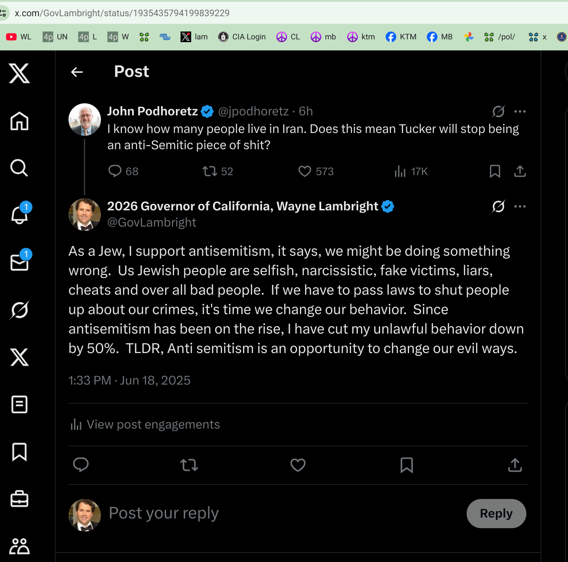Open Premium X icon in sidebar

[x=19, y=357]
